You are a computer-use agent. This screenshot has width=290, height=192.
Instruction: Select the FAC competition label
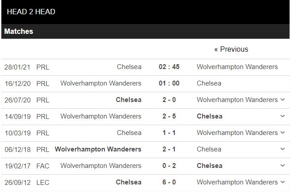[43, 166]
